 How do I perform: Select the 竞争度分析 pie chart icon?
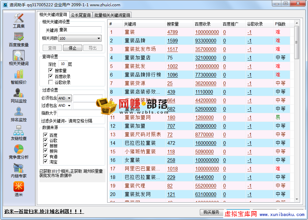pyautogui.click(x=18, y=153)
